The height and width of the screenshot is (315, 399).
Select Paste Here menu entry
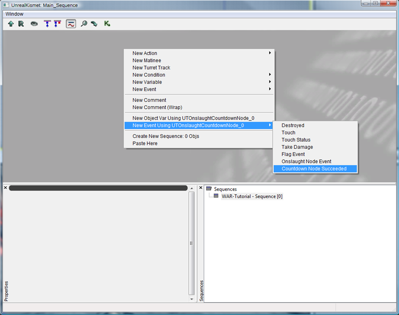[199, 143]
